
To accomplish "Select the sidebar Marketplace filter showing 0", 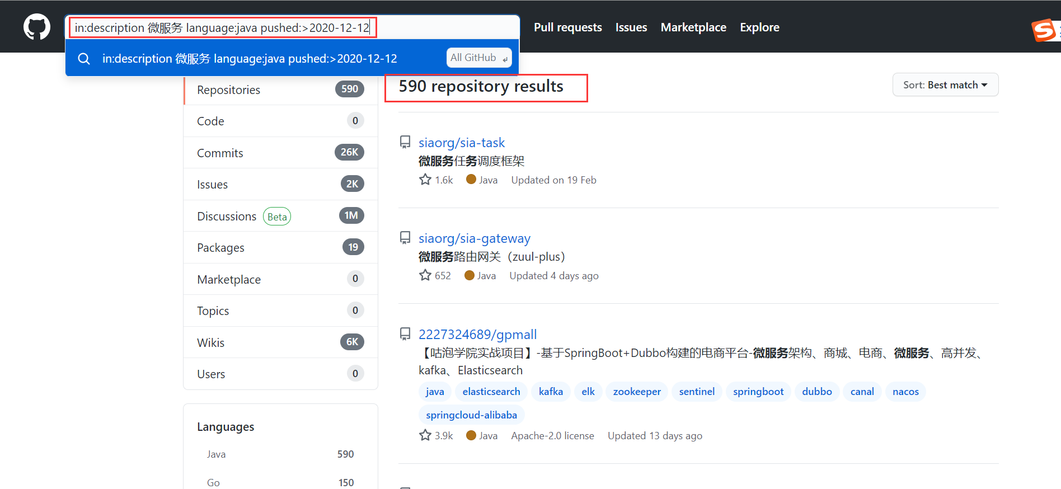I will [281, 279].
